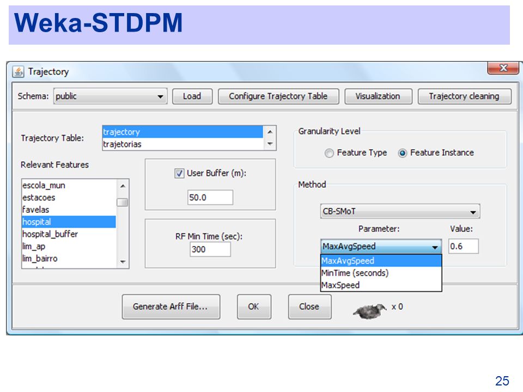Click the Load button
The height and width of the screenshot is (392, 523).
[192, 96]
